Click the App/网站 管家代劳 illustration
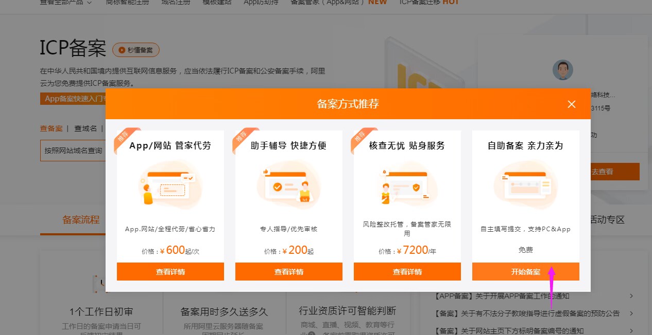The width and height of the screenshot is (652, 335). point(170,184)
